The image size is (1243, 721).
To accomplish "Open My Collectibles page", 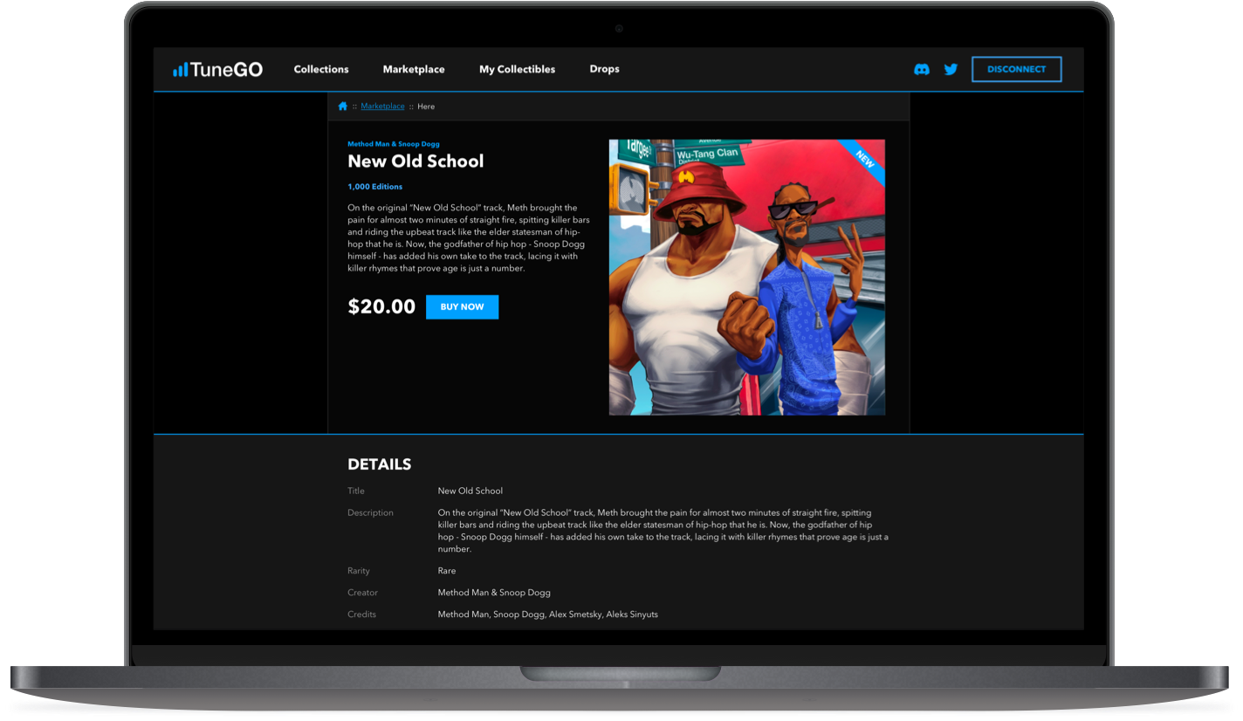I will (x=517, y=70).
